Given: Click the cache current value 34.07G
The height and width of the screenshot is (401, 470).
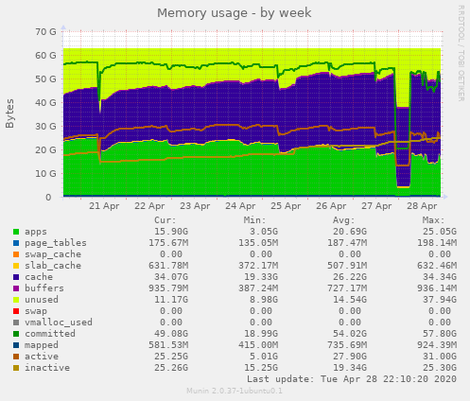Looking at the screenshot, I should click(x=171, y=277).
